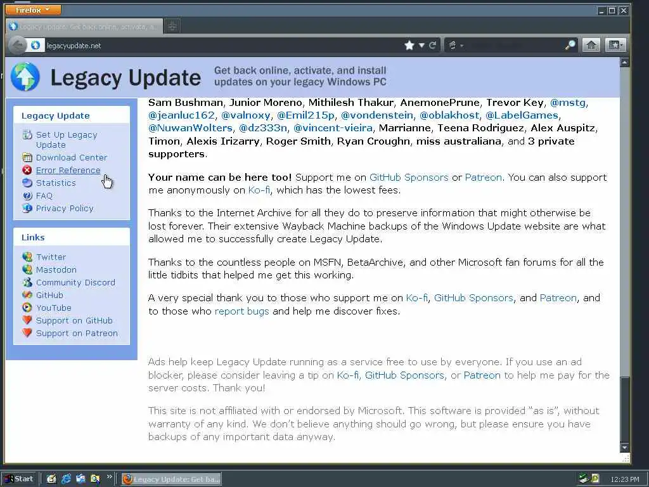Click Ko-fi link in lowest fees sentence
The height and width of the screenshot is (487, 649).
[259, 190]
